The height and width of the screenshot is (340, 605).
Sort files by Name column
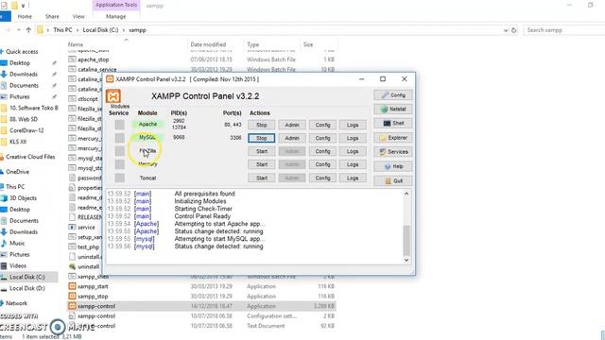[76, 44]
